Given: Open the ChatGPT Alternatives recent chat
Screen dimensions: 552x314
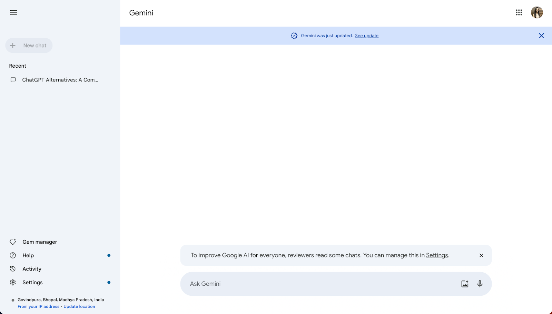Looking at the screenshot, I should coord(60,80).
